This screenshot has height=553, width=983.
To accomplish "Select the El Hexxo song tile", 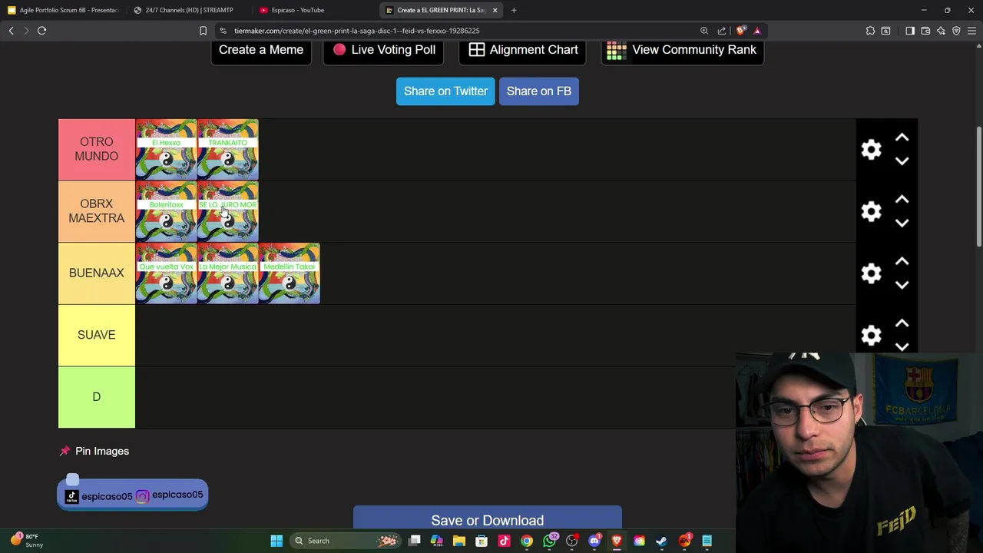I will coord(166,149).
